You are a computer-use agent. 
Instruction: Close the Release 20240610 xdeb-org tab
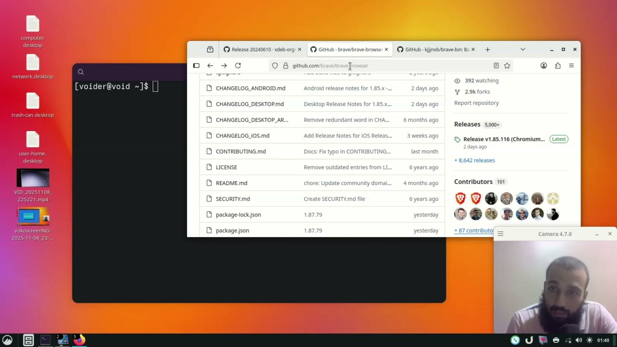point(299,50)
